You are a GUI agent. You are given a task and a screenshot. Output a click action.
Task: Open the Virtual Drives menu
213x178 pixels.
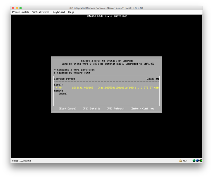41,12
